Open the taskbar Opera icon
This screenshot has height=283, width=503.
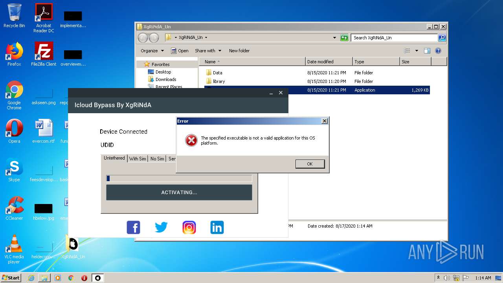(x=84, y=278)
